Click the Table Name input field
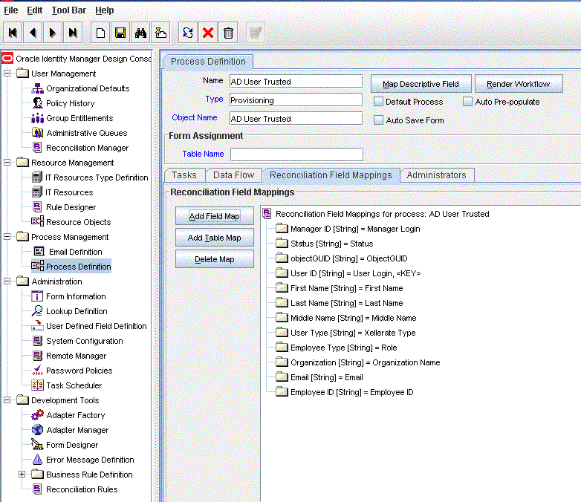Image resolution: width=581 pixels, height=502 pixels. [x=296, y=154]
